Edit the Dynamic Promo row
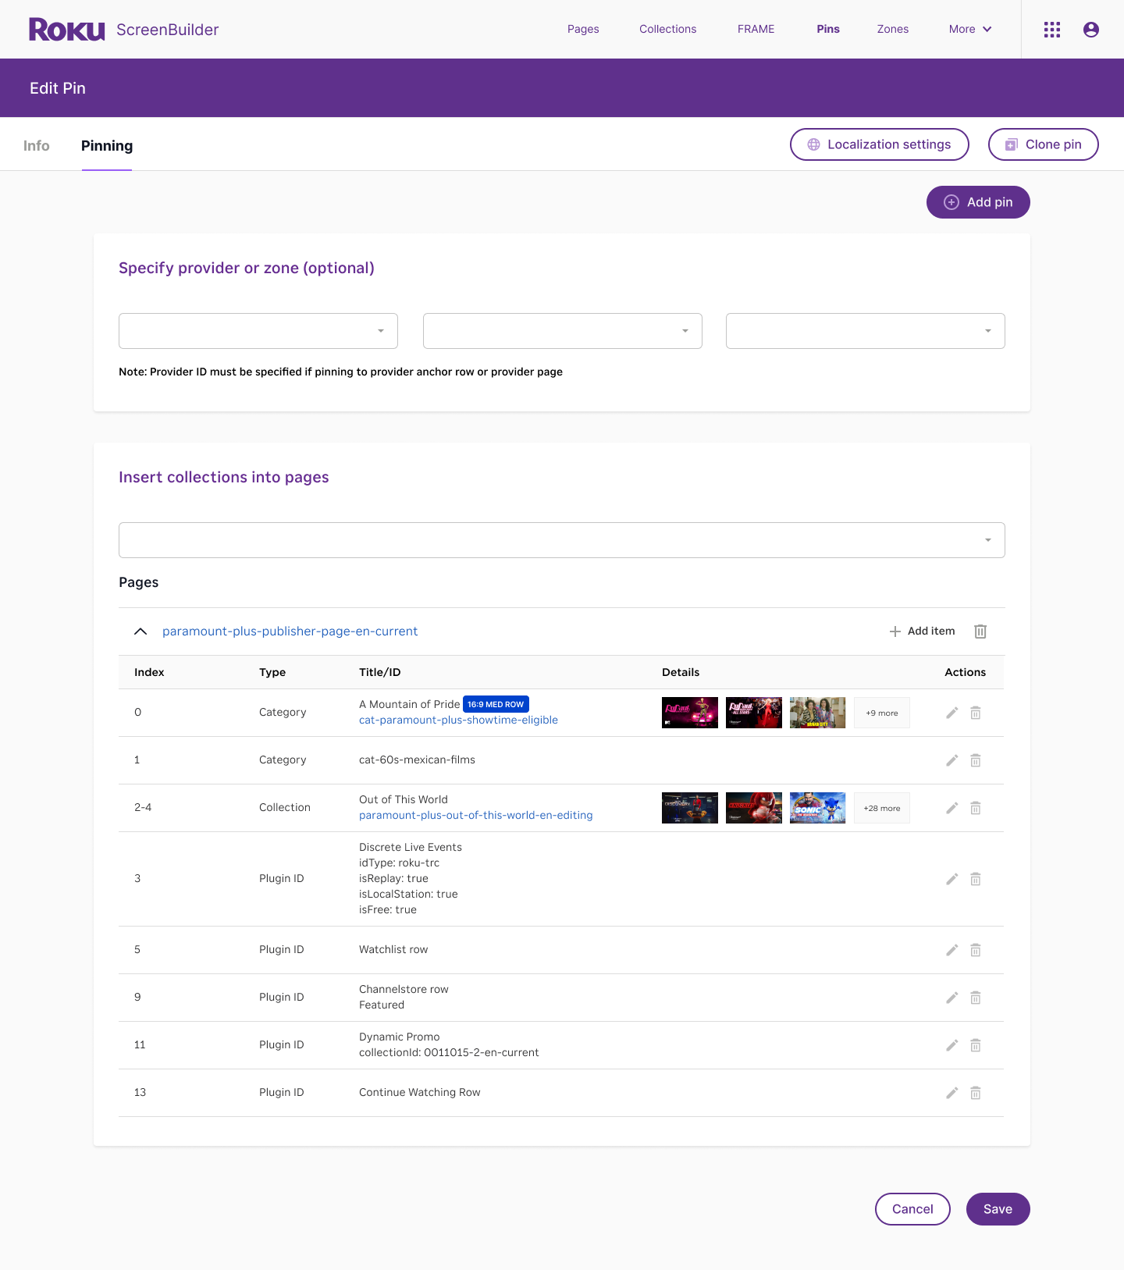 [x=951, y=1045]
